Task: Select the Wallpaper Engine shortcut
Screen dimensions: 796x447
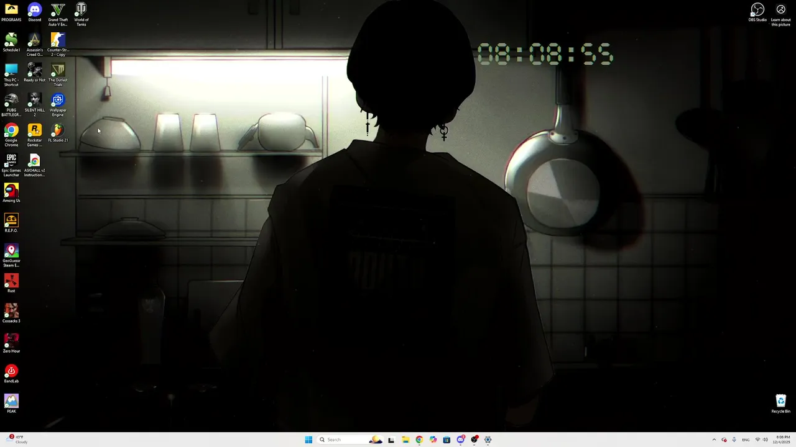Action: (58, 105)
